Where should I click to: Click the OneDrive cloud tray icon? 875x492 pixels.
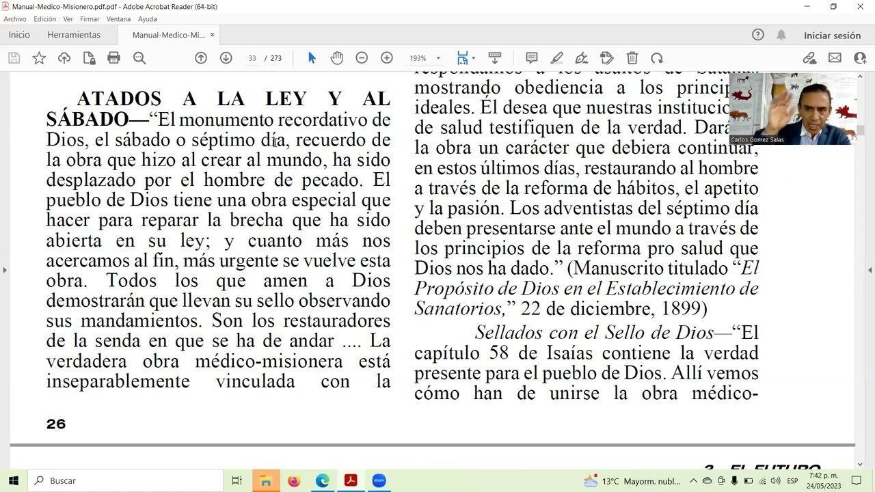coord(708,481)
